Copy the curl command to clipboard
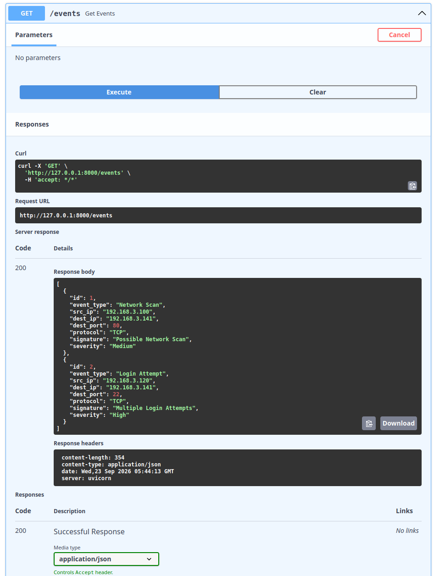Viewport: 434px width, 576px height. tap(412, 186)
